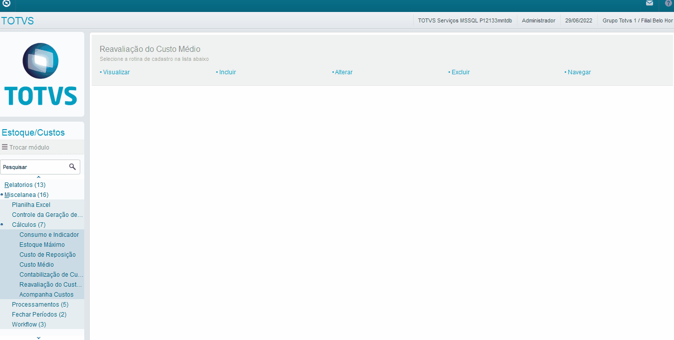Image resolution: width=674 pixels, height=340 pixels.
Task: Open the mail envelope icon
Action: tap(650, 3)
